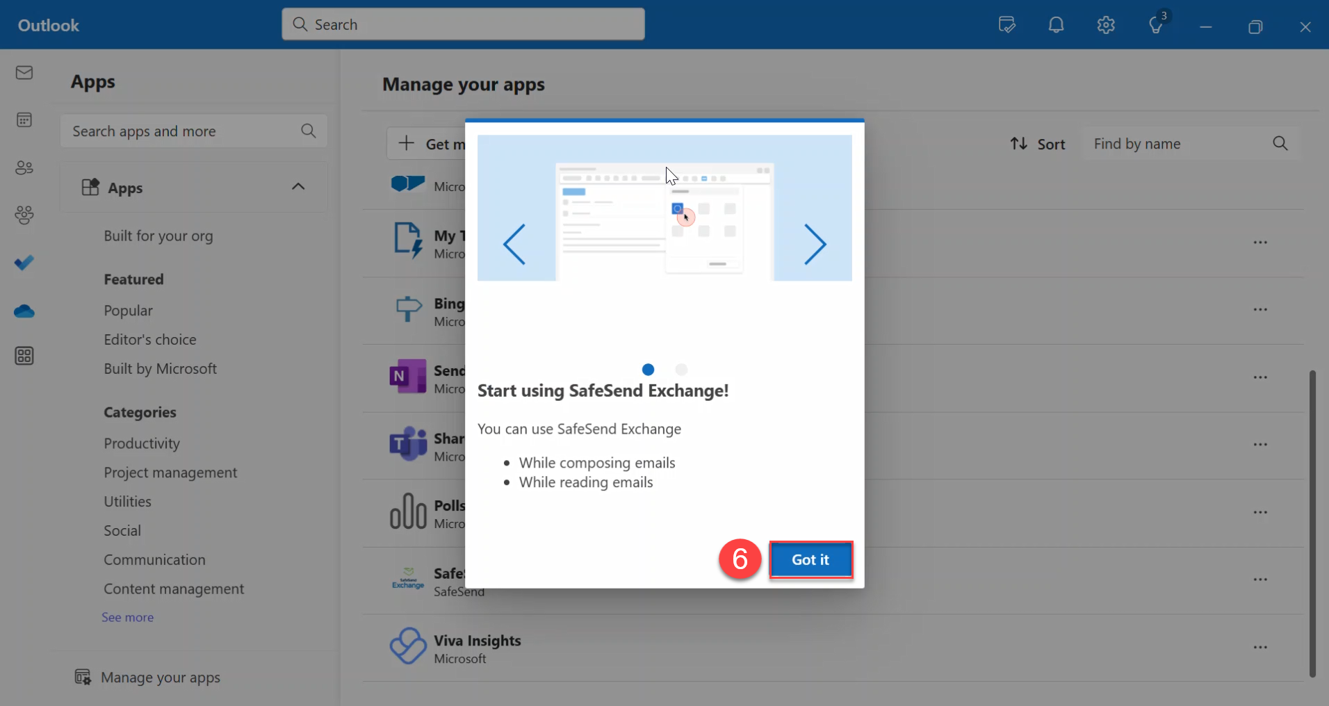Screen dimensions: 1329x706
Task: Open more options for SafeSend row
Action: click(x=1260, y=580)
